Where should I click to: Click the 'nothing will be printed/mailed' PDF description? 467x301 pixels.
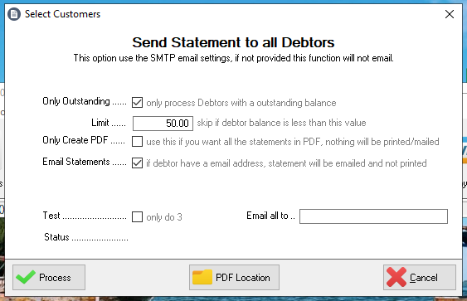(x=382, y=142)
